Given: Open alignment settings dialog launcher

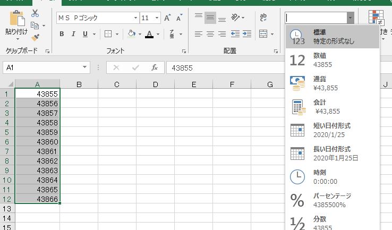Looking at the screenshot, I should (x=276, y=51).
